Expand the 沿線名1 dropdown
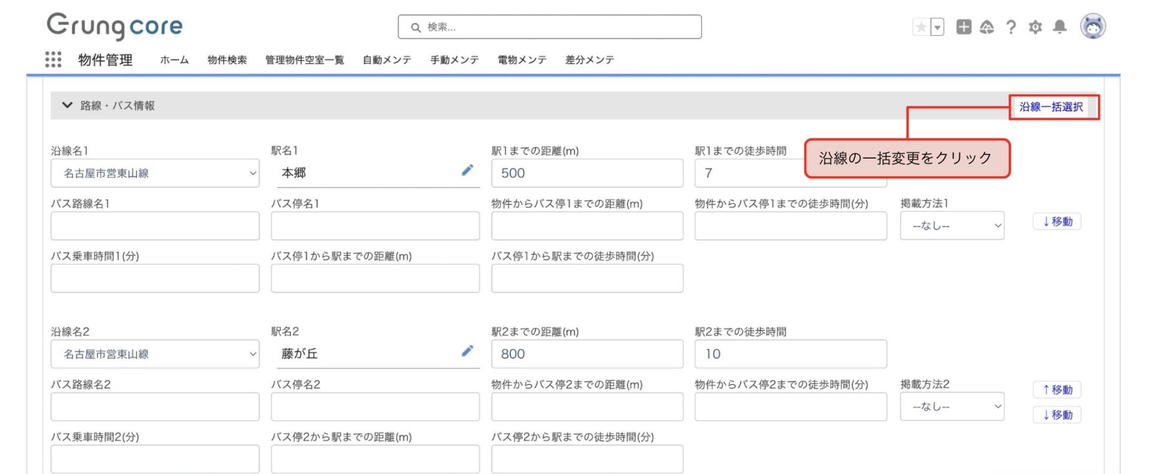Viewport: 1149px width, 474px height. coord(155,173)
